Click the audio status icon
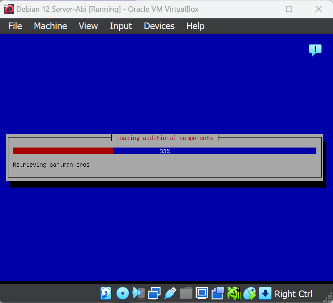This screenshot has width=333, height=303. coord(139,293)
